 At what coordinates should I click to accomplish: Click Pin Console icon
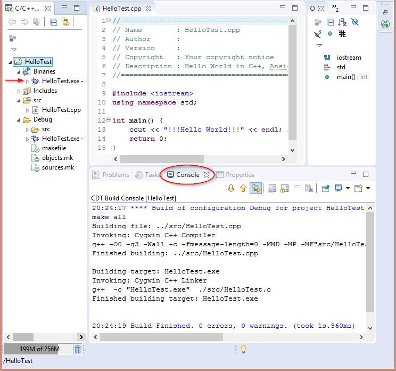point(325,188)
